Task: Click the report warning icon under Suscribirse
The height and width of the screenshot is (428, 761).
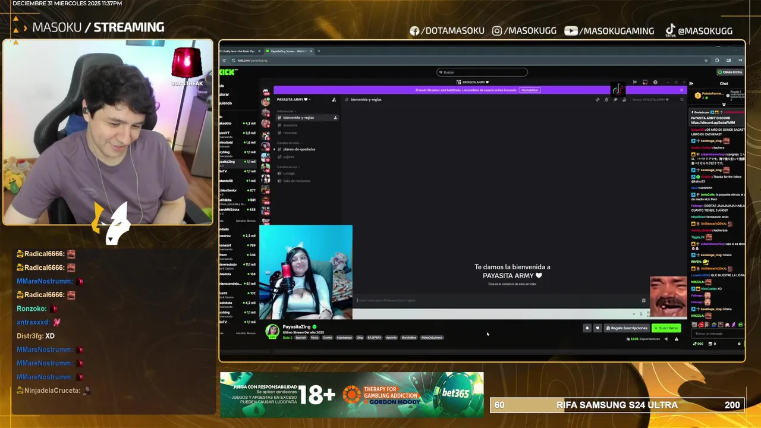Action: (x=677, y=339)
